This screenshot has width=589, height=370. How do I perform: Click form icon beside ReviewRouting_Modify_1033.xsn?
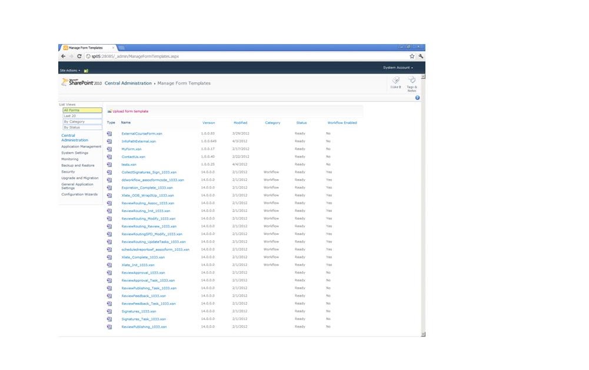pos(109,218)
